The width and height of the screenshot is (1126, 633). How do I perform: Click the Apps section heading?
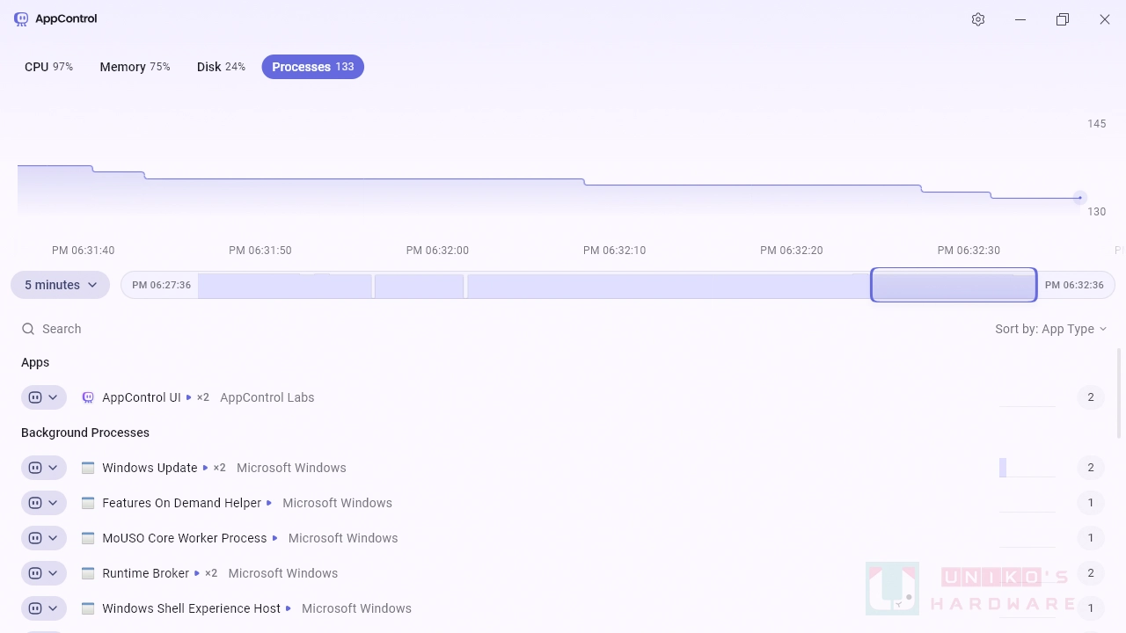[35, 362]
